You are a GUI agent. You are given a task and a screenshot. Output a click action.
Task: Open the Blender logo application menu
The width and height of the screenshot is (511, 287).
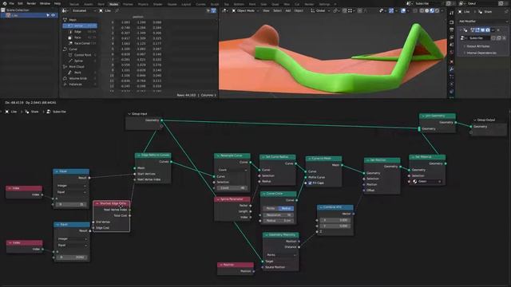5,3
